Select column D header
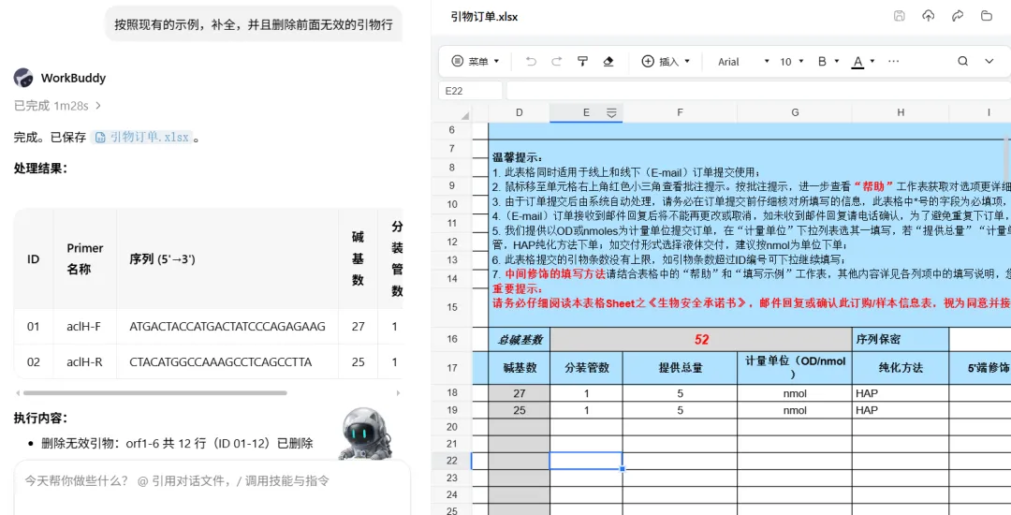Viewport: 1011px width, 515px height. pyautogui.click(x=519, y=112)
